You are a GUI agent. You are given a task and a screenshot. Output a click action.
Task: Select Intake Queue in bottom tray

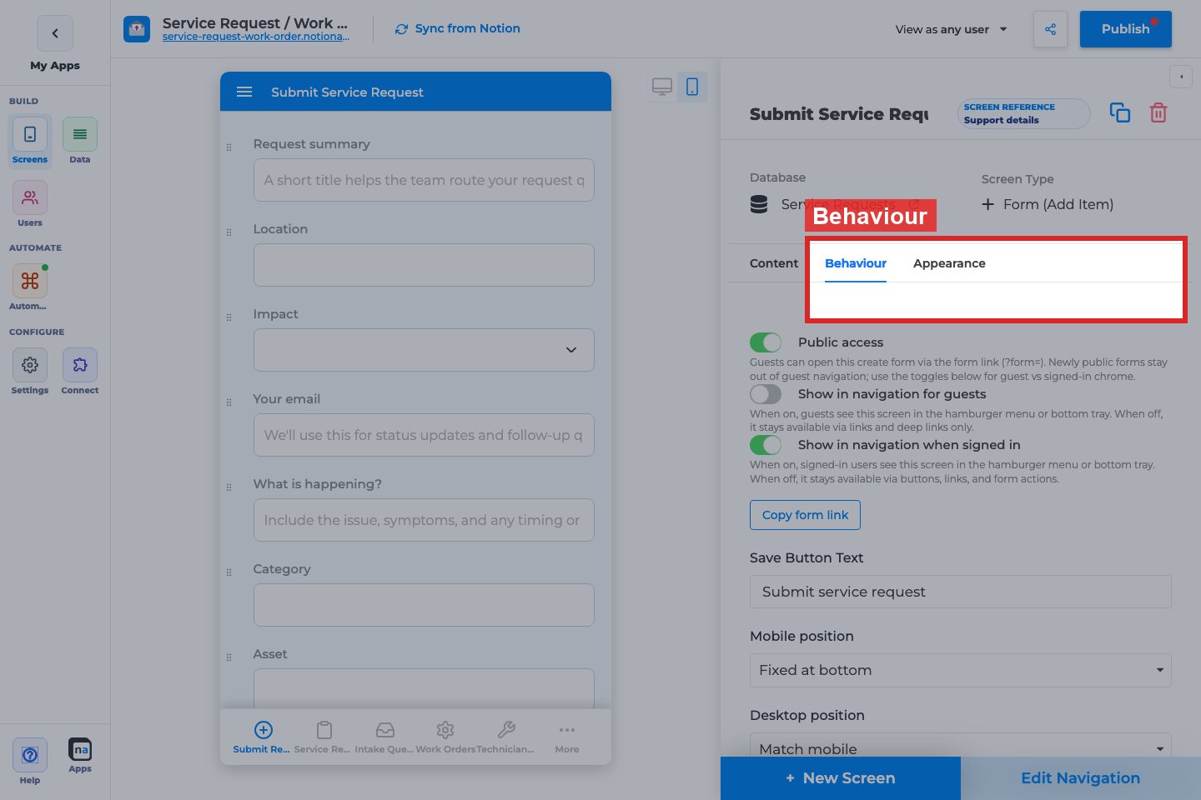(384, 737)
